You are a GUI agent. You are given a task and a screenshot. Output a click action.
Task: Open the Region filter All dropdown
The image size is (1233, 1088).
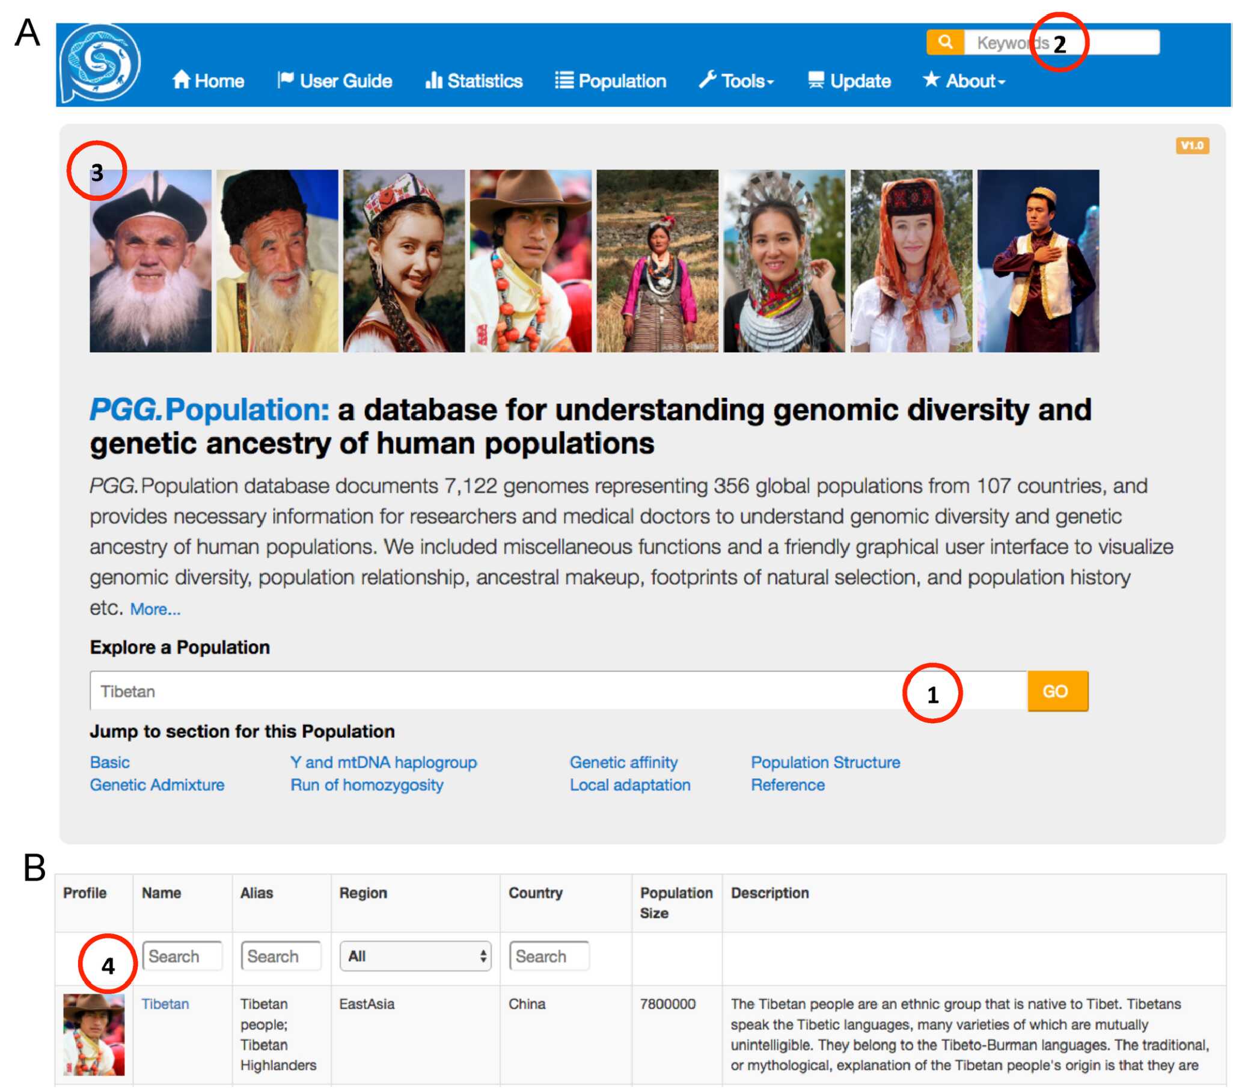(415, 956)
